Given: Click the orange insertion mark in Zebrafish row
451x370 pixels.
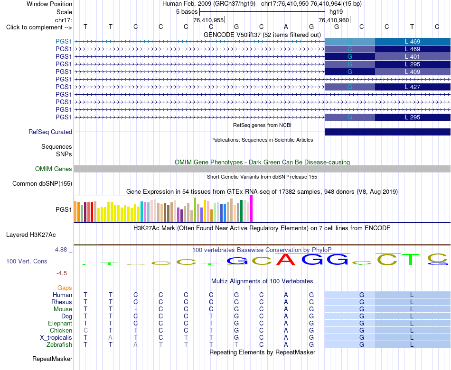Looking at the screenshot, I should (x=250, y=344).
